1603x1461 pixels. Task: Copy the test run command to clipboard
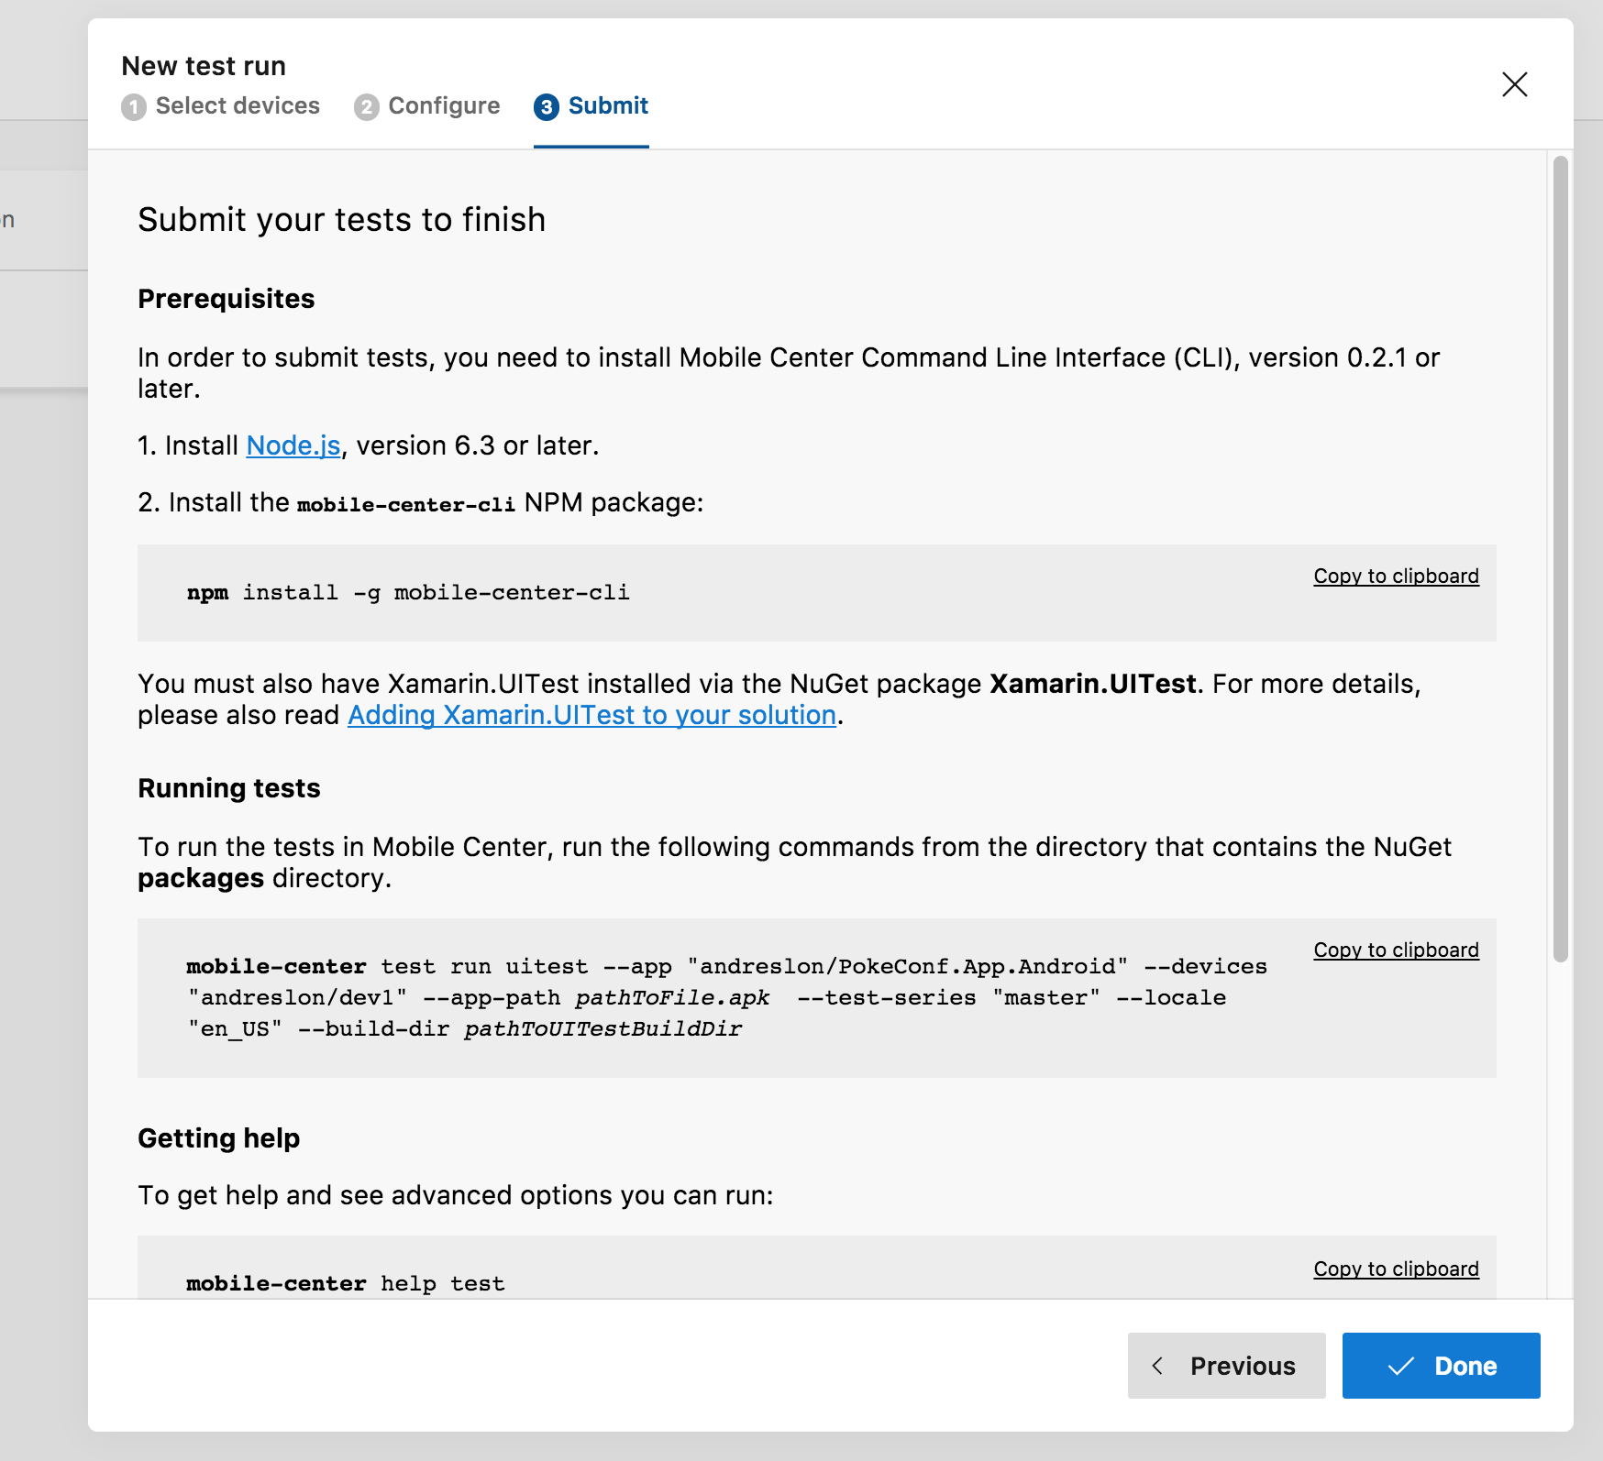[x=1396, y=950]
